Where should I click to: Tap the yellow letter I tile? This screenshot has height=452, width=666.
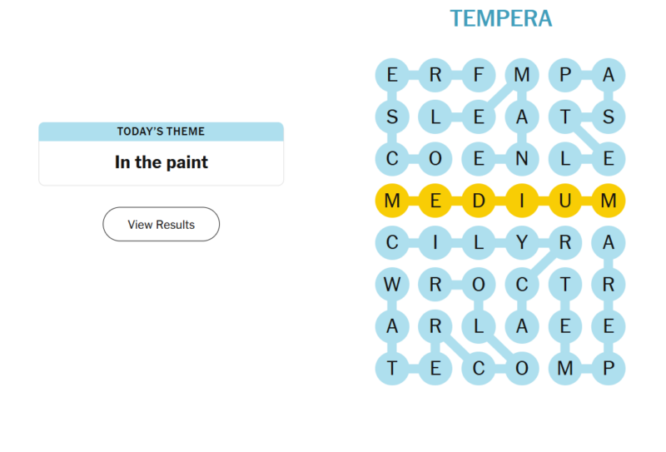click(522, 201)
